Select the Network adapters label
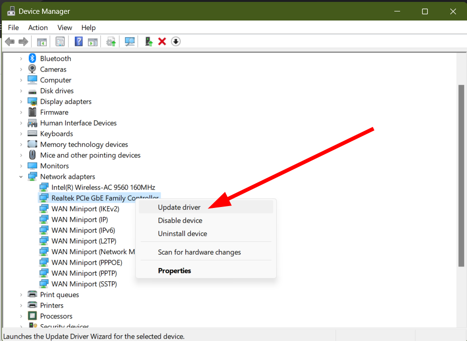 click(x=67, y=176)
